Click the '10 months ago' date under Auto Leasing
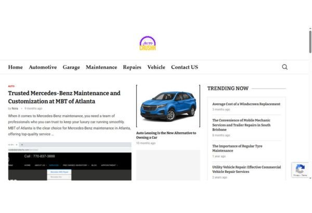 point(146,143)
